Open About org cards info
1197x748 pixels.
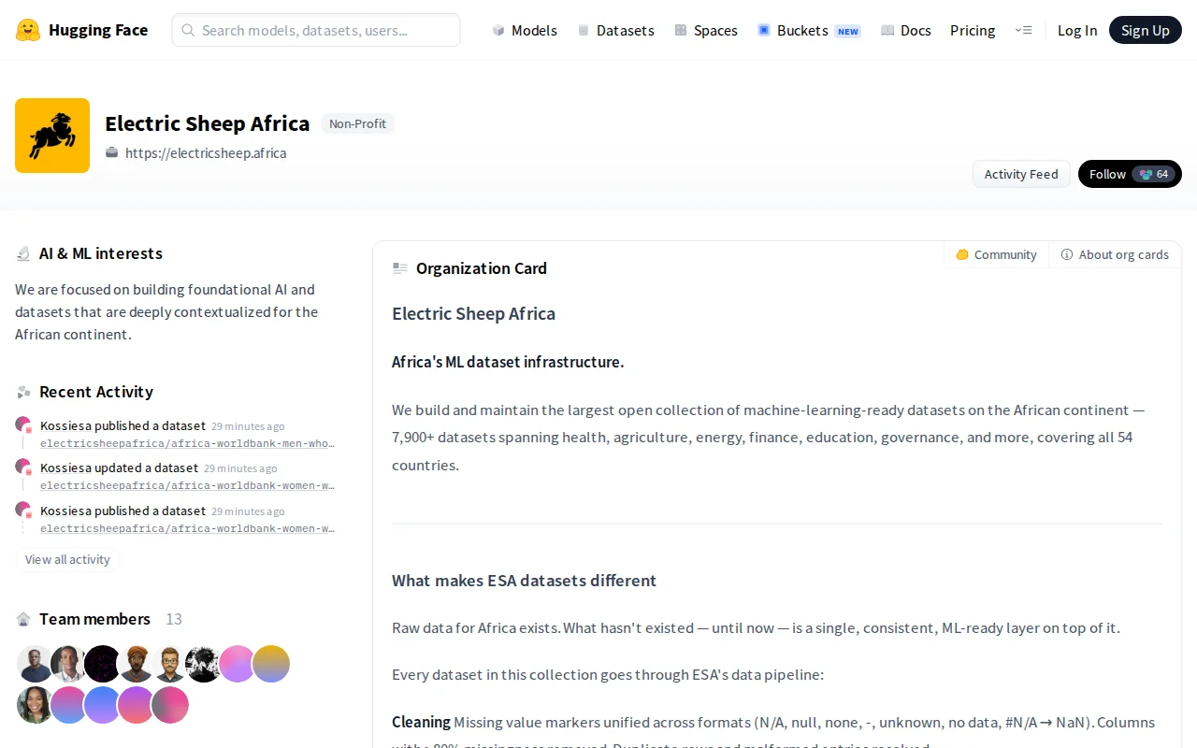1115,254
